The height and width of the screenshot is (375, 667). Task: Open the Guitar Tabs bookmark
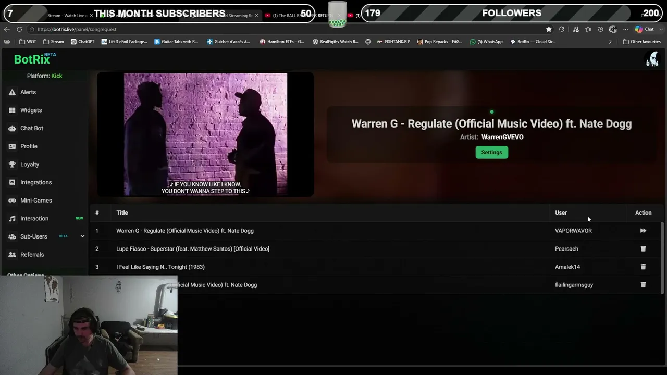point(176,42)
